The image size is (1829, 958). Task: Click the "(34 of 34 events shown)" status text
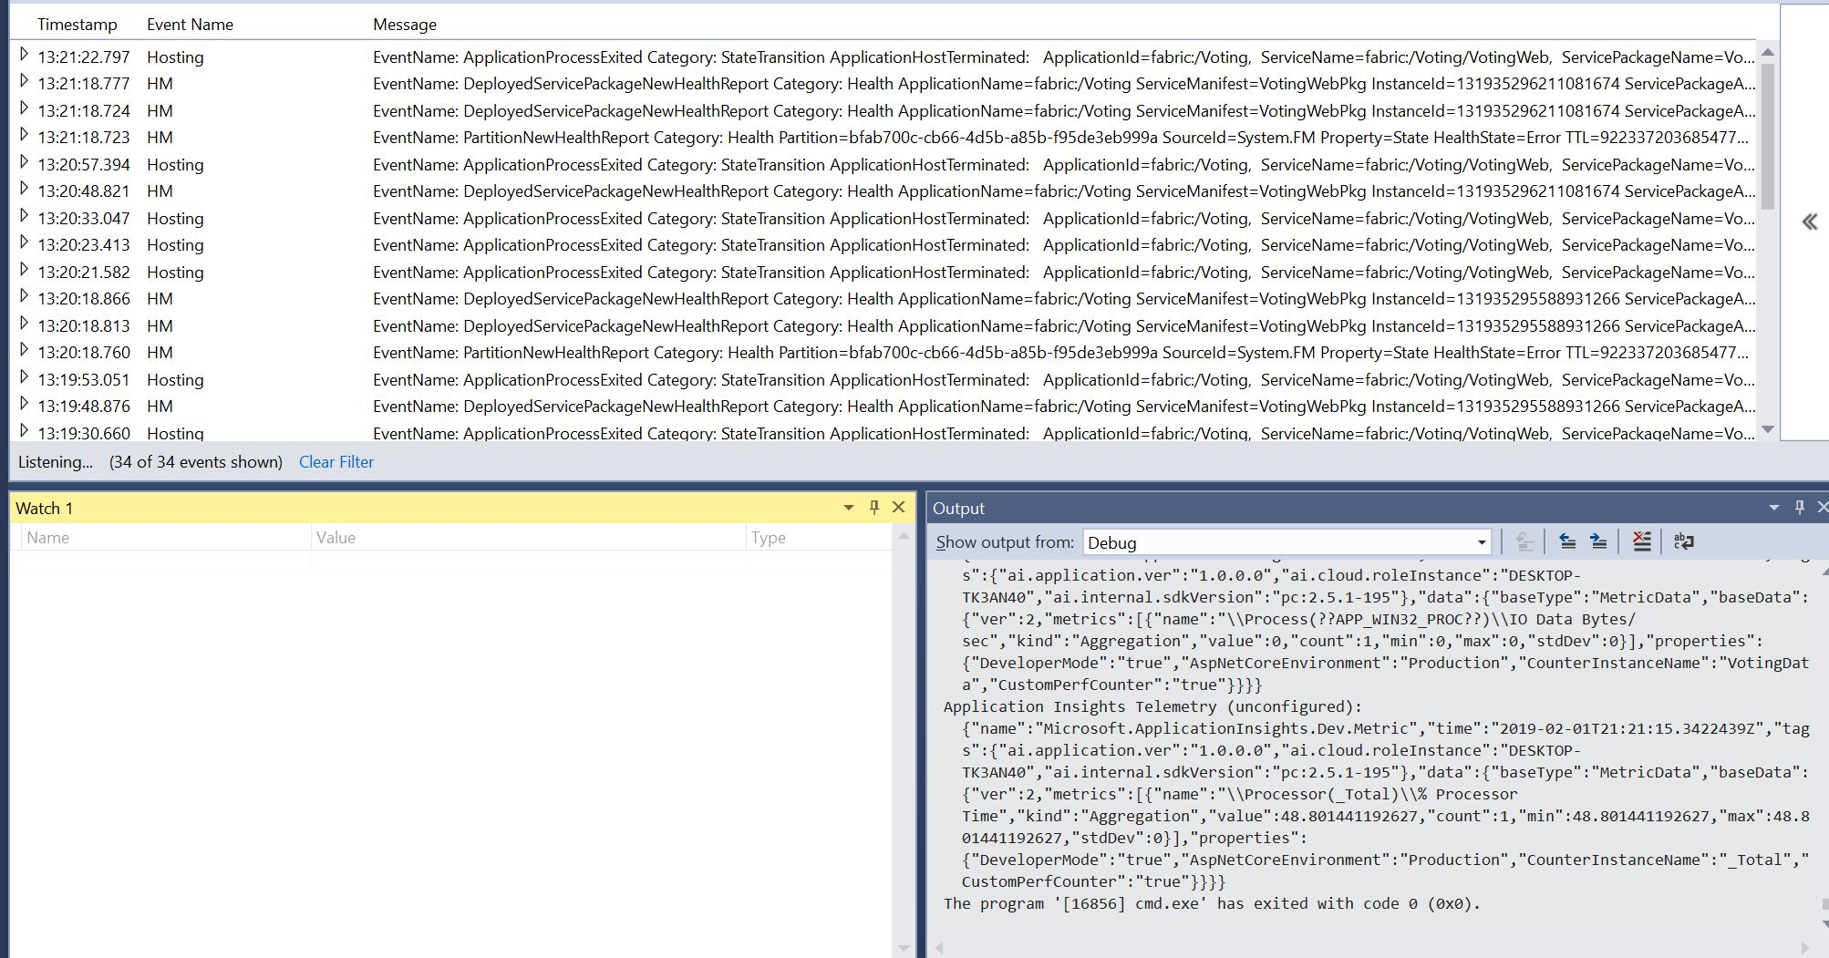(196, 462)
